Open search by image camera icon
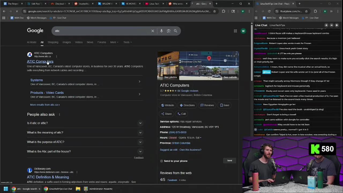343x193 pixels. 169,31
